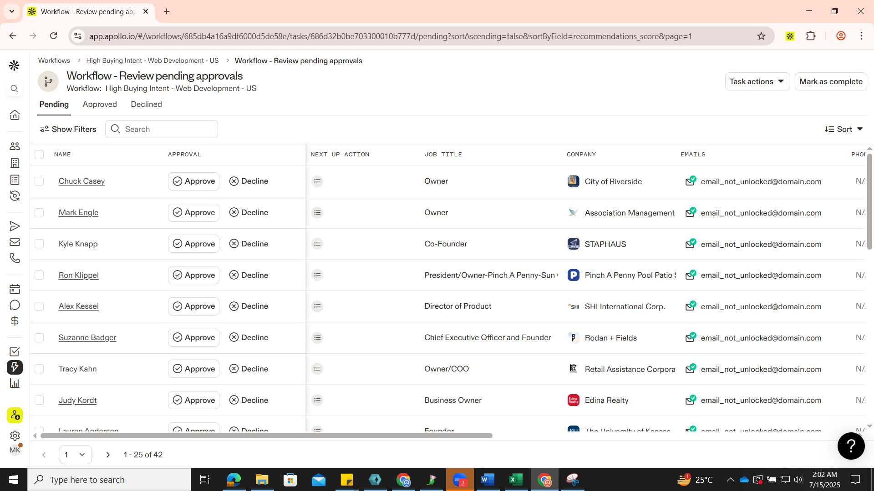Open the sidebar search icon
874x491 pixels.
(x=15, y=89)
